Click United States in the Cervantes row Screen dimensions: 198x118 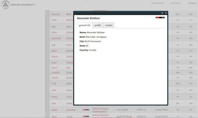pos(162,110)
